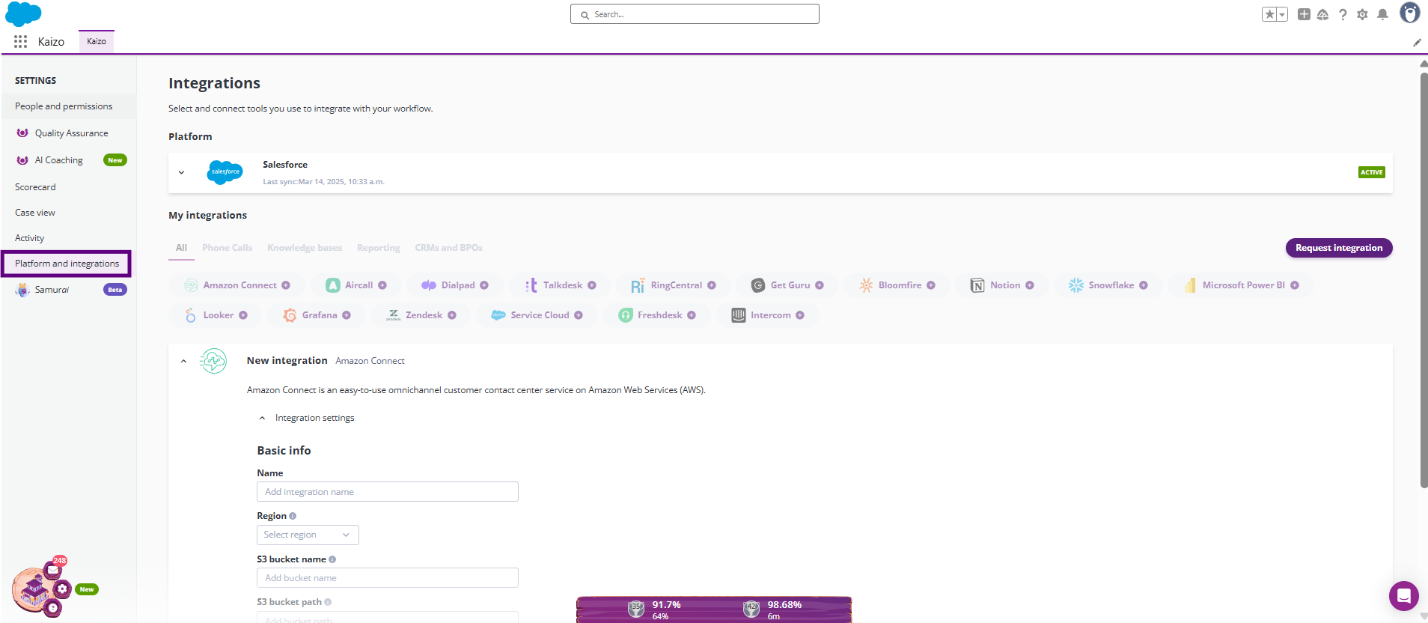Open the dojo widget gear settings
The width and height of the screenshot is (1428, 623).
coord(62,589)
